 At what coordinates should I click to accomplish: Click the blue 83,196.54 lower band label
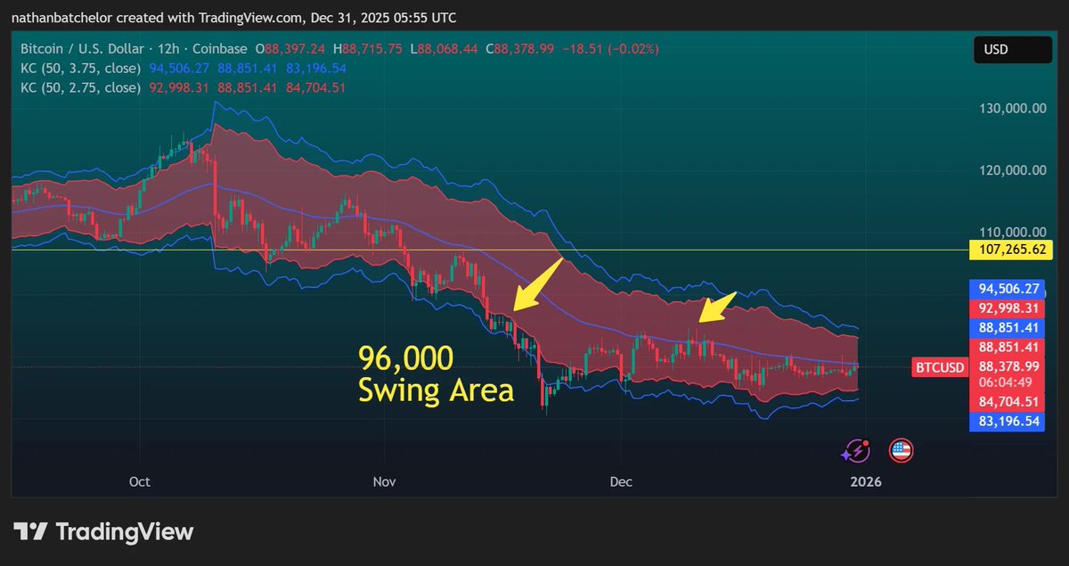click(x=1009, y=421)
